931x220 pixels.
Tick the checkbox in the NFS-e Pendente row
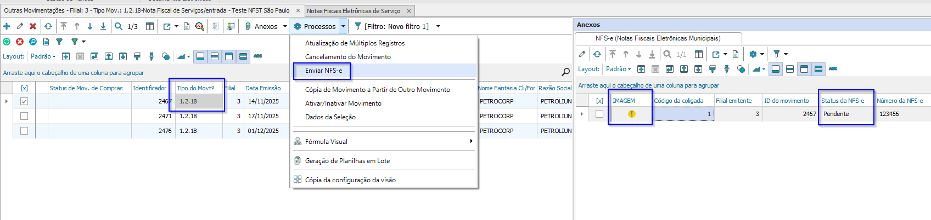click(599, 114)
